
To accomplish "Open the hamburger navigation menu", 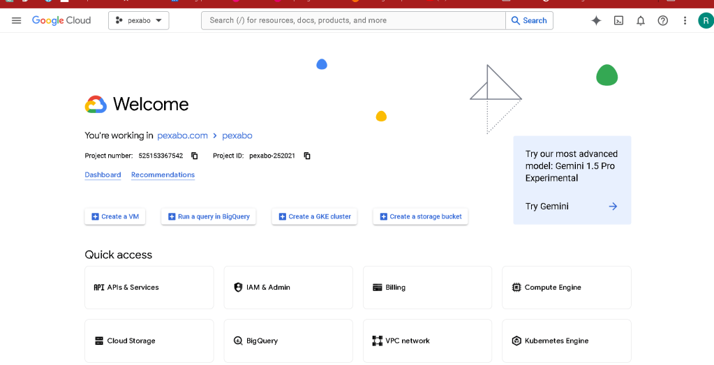I will (16, 20).
